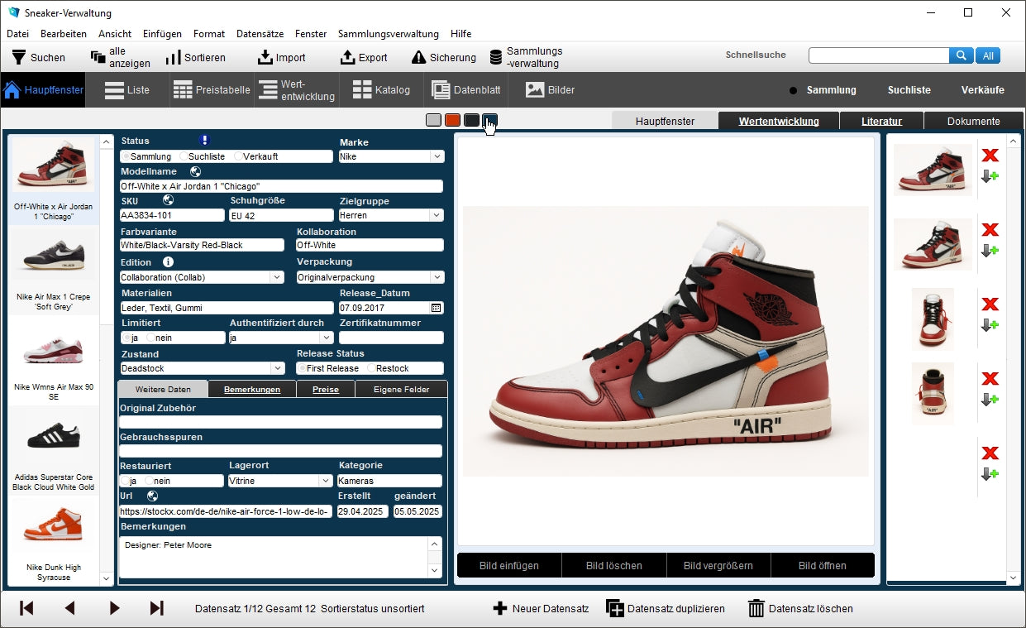Open the Sicherung backup warning icon
This screenshot has width=1026, height=628.
(x=418, y=58)
